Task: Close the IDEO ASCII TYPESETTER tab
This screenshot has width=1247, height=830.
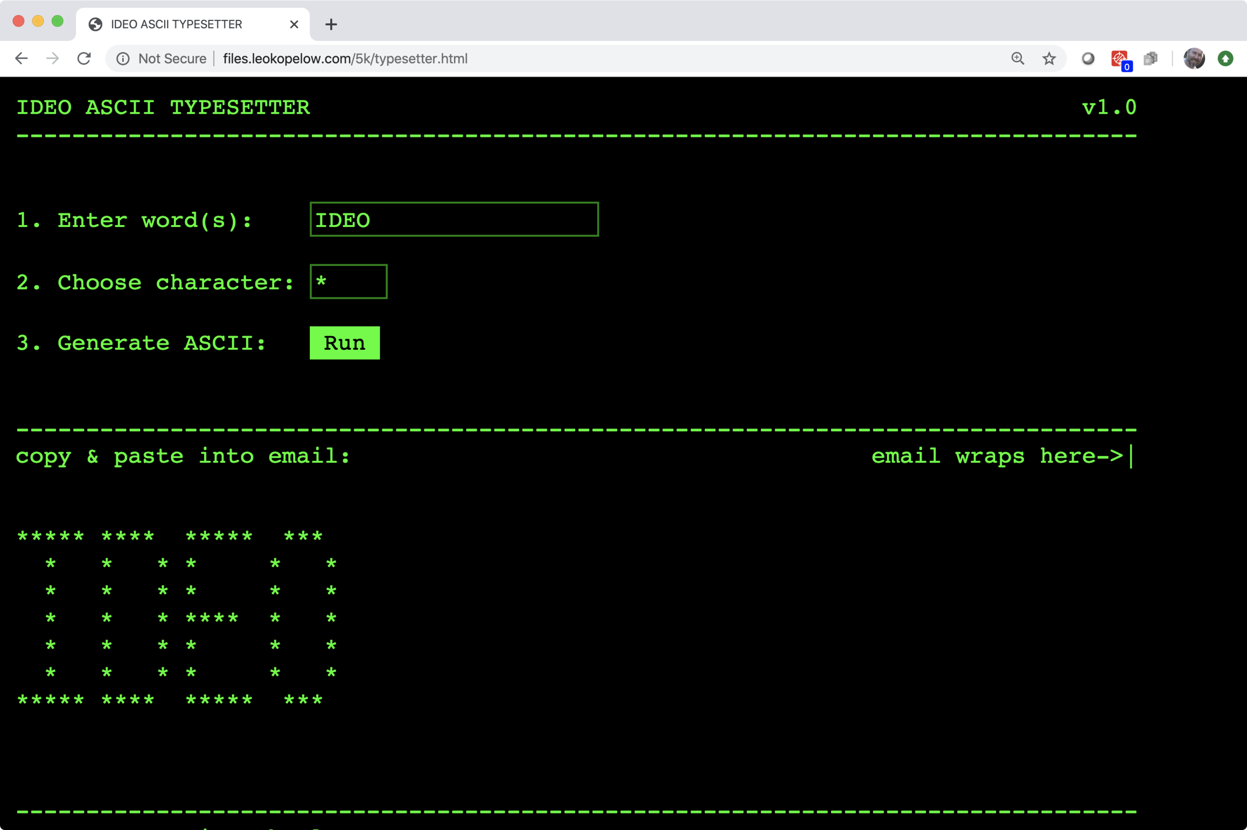Action: (x=294, y=24)
